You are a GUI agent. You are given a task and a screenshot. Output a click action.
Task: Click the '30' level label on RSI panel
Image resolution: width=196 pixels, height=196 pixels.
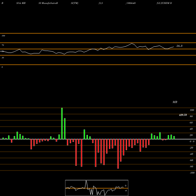click(3, 58)
